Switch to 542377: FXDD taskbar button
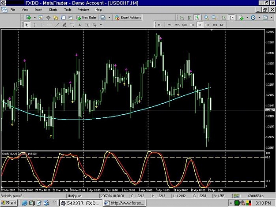This screenshot has height=207, width=276. [80, 203]
